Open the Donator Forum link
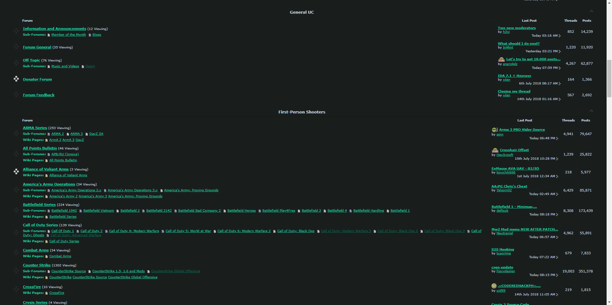This screenshot has width=612, height=305. tap(37, 79)
